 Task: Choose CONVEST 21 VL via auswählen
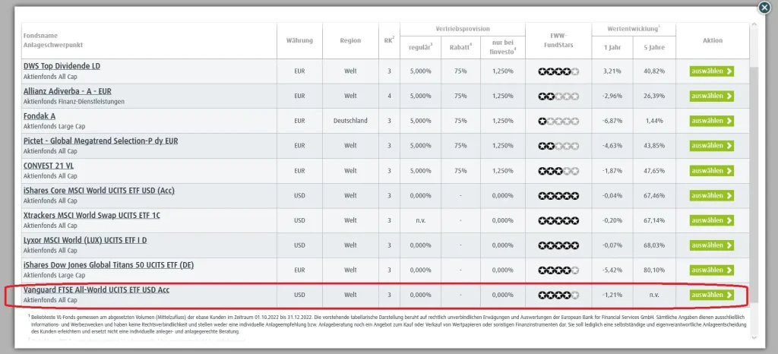(x=712, y=171)
